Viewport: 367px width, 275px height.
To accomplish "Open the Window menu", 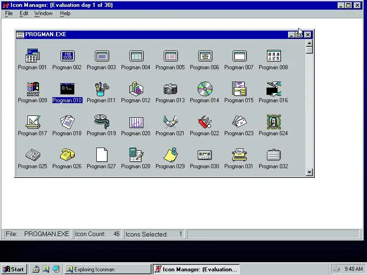I will (44, 13).
